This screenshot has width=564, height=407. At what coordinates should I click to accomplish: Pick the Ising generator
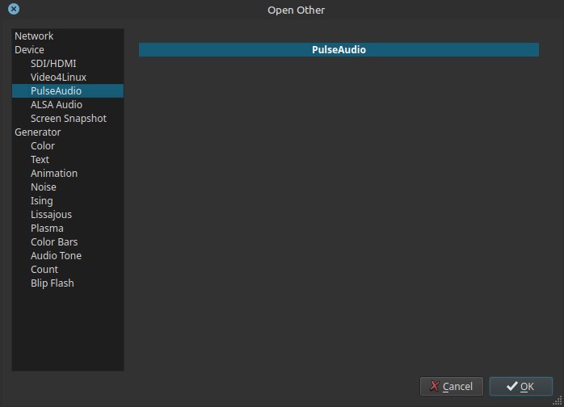click(x=41, y=201)
